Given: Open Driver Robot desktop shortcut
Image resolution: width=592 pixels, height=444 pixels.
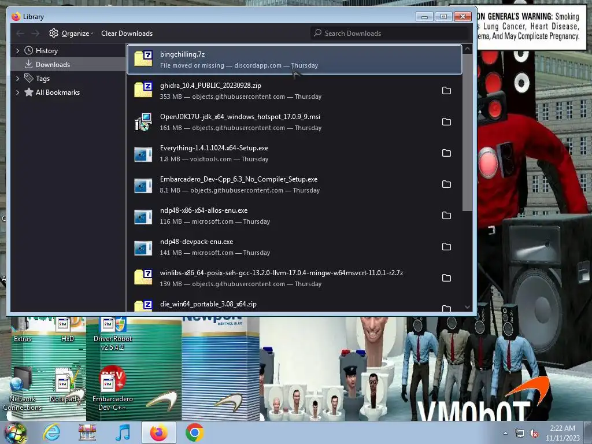Looking at the screenshot, I should pos(113,334).
